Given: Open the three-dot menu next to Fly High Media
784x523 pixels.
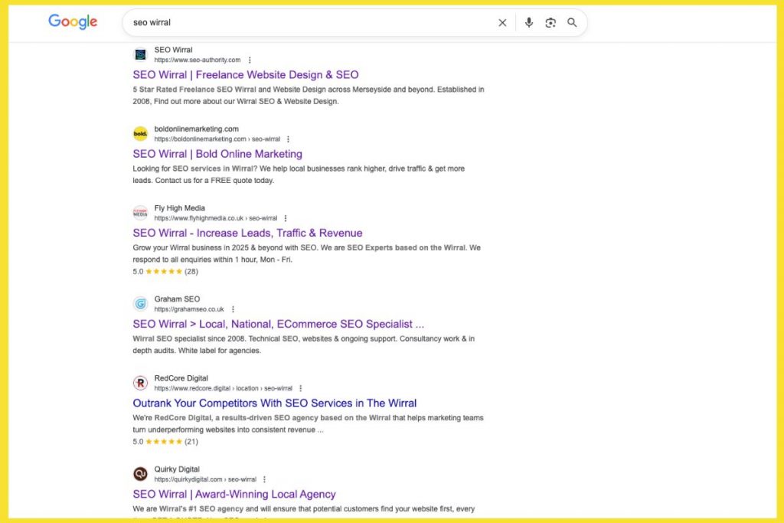Looking at the screenshot, I should click(x=285, y=217).
